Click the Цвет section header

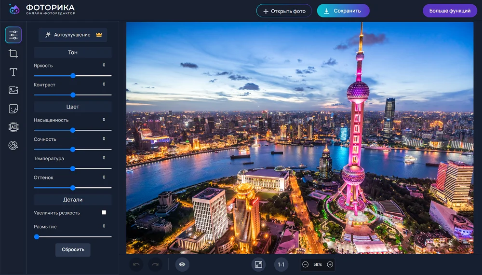(73, 107)
